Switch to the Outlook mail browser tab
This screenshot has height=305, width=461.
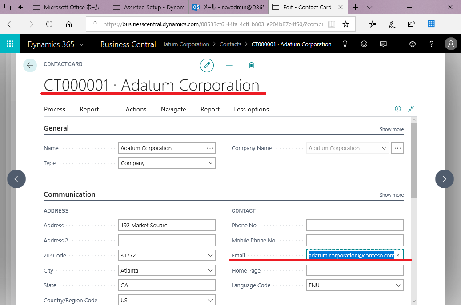pyautogui.click(x=228, y=8)
